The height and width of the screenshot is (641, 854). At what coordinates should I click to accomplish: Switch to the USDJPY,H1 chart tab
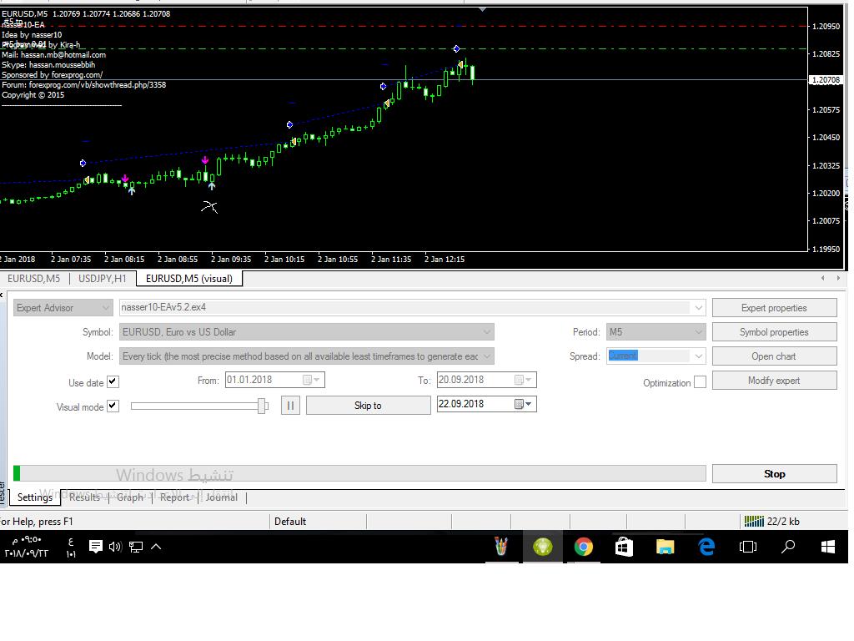coord(103,279)
